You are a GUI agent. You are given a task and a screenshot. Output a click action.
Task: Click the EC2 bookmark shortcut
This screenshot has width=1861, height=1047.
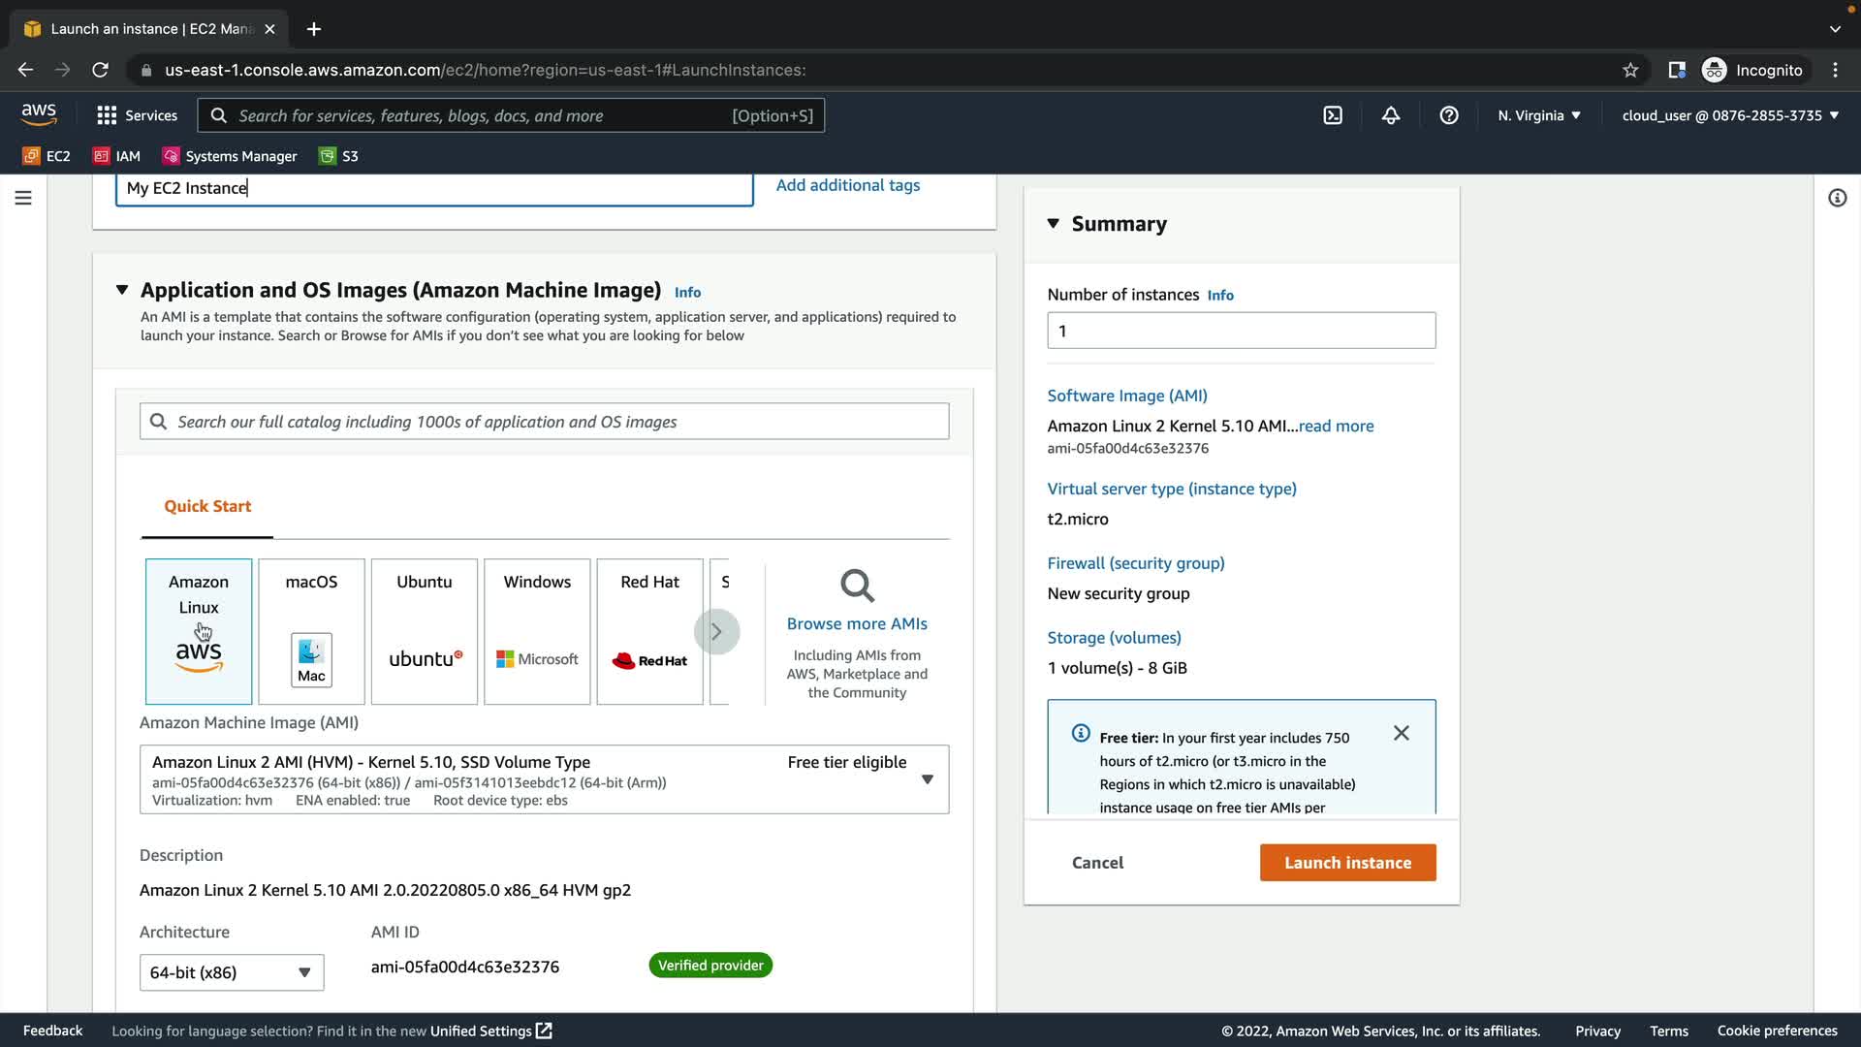[x=47, y=156]
